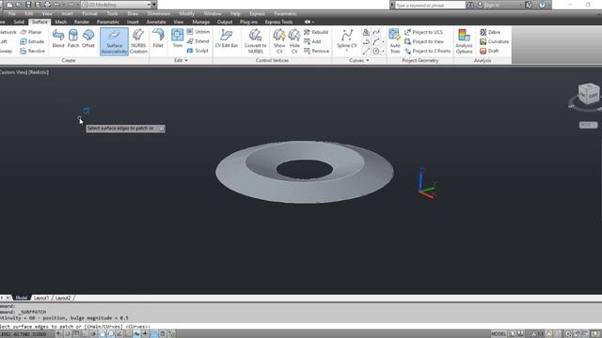Select the Spline CV tool
The height and width of the screenshot is (338, 602).
click(347, 38)
